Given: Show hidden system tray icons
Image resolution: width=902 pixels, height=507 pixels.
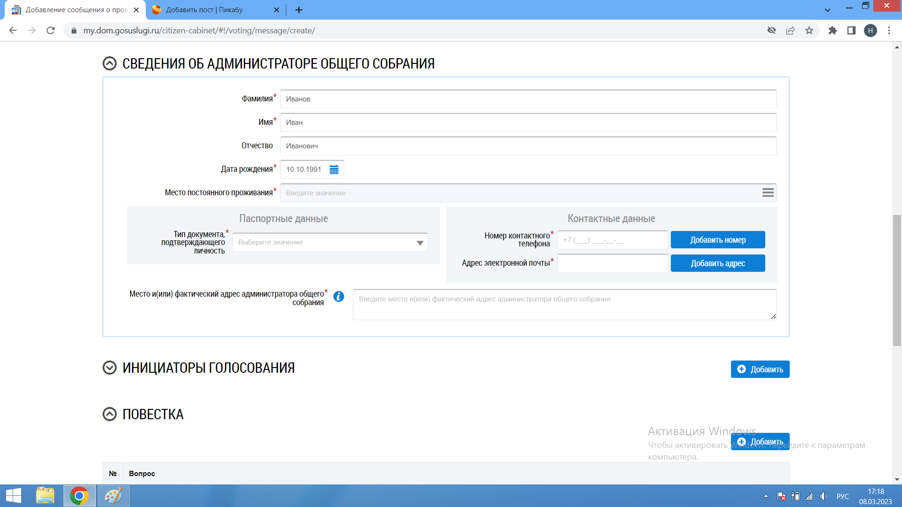Looking at the screenshot, I should [x=766, y=496].
